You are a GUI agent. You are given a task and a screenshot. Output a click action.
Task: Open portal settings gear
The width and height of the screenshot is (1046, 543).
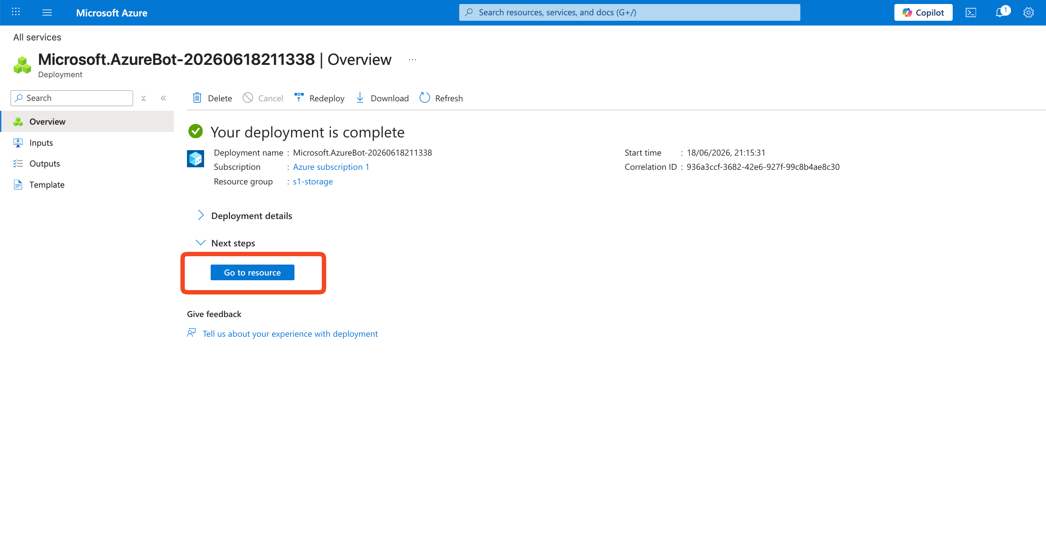[1028, 13]
